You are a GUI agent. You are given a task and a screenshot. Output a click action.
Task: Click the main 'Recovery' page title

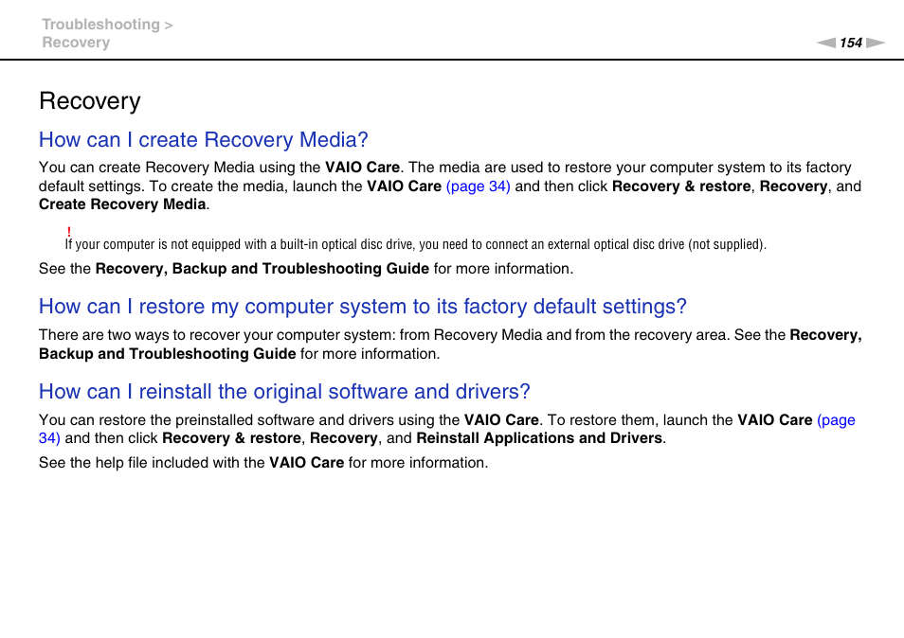(90, 101)
